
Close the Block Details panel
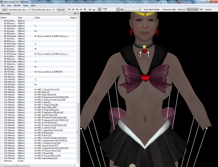click(x=78, y=13)
